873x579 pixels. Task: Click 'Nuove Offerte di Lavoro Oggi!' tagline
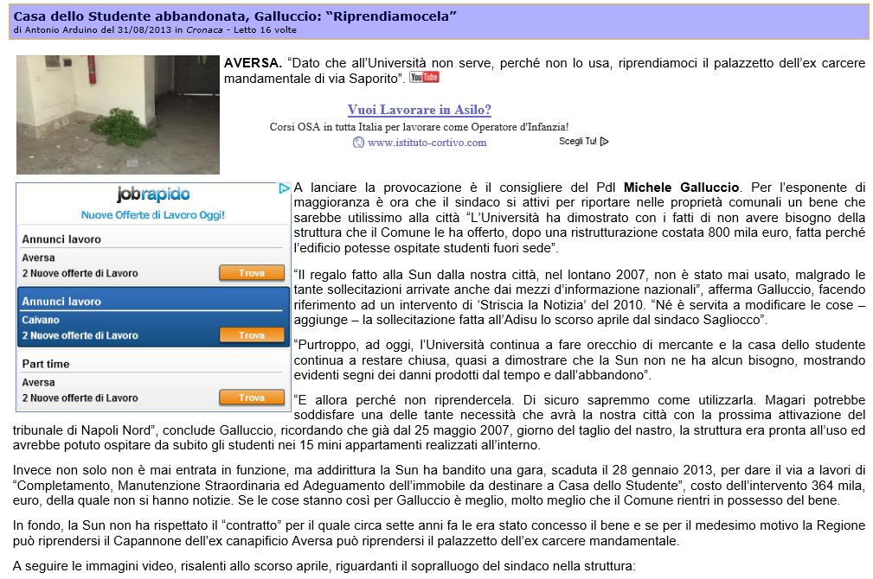click(153, 214)
